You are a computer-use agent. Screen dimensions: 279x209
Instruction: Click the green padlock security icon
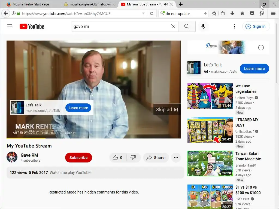tap(19, 14)
